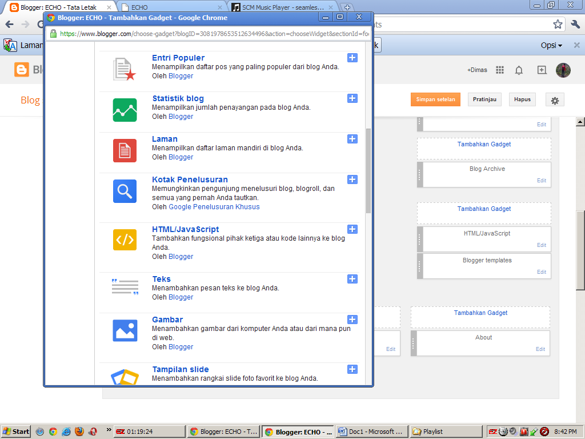585x439 pixels.
Task: Open the Windows Start button
Action: point(15,432)
